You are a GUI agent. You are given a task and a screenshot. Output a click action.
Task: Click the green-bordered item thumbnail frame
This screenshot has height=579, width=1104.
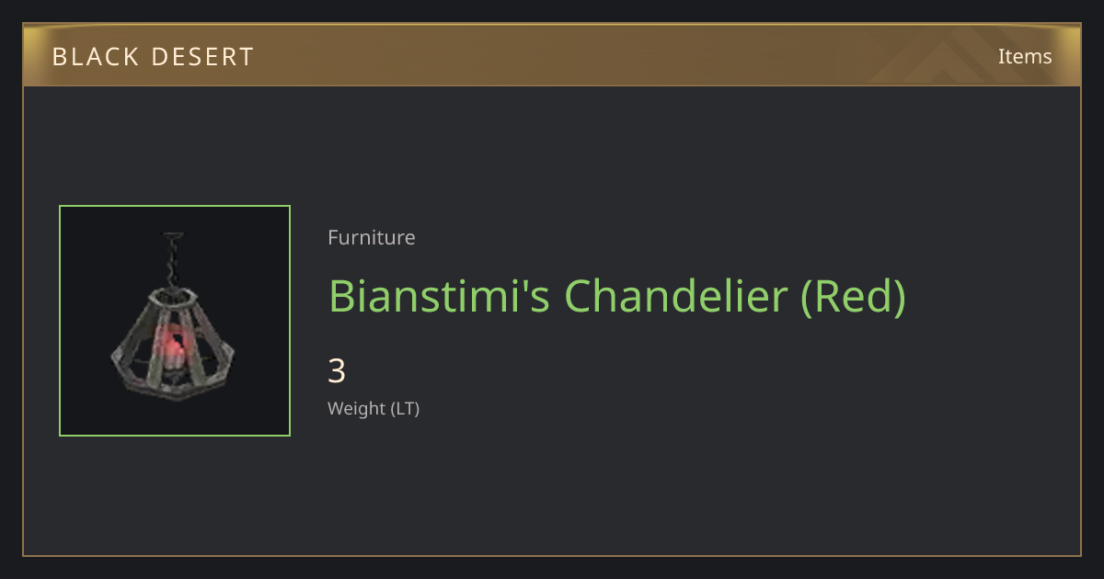pyautogui.click(x=175, y=321)
